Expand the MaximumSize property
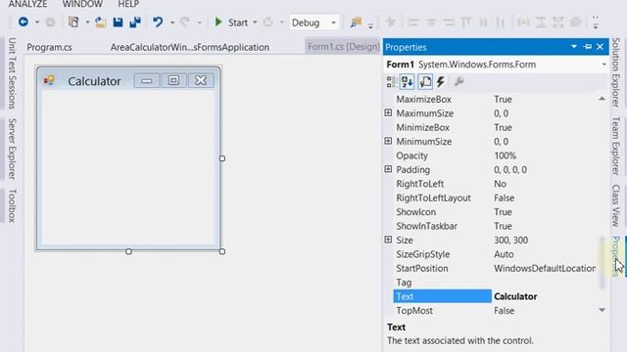Image resolution: width=627 pixels, height=352 pixels. coord(388,113)
